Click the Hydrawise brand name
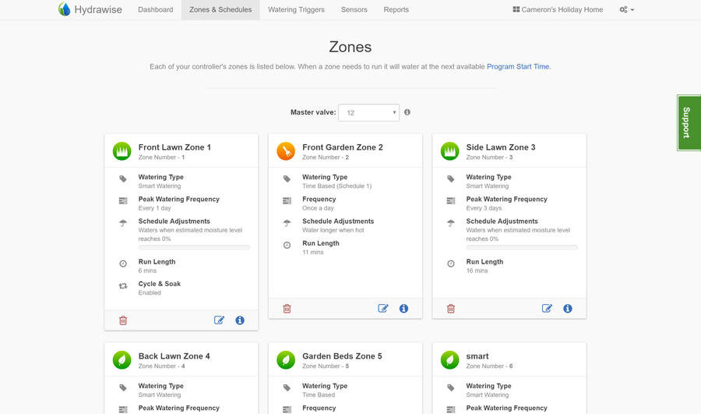The height and width of the screenshot is (414, 701). pyautogui.click(x=98, y=9)
